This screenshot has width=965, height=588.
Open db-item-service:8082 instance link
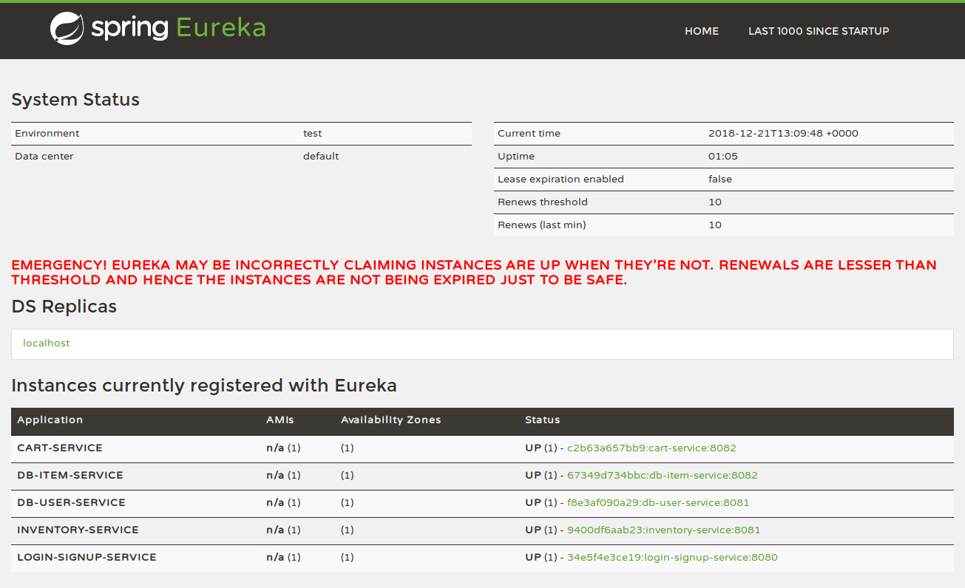coord(662,476)
